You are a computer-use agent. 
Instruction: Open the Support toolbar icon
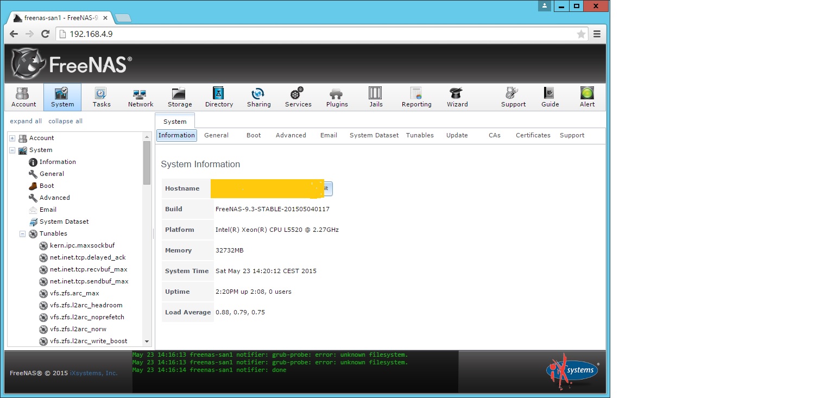point(513,97)
